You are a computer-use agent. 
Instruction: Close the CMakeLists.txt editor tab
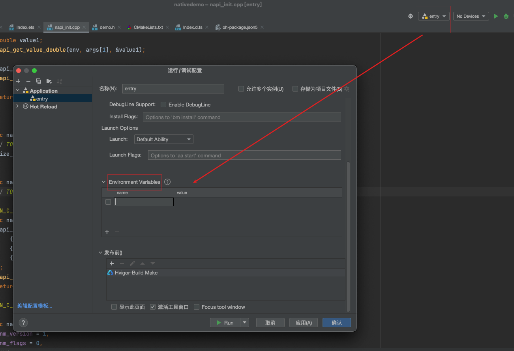168,27
